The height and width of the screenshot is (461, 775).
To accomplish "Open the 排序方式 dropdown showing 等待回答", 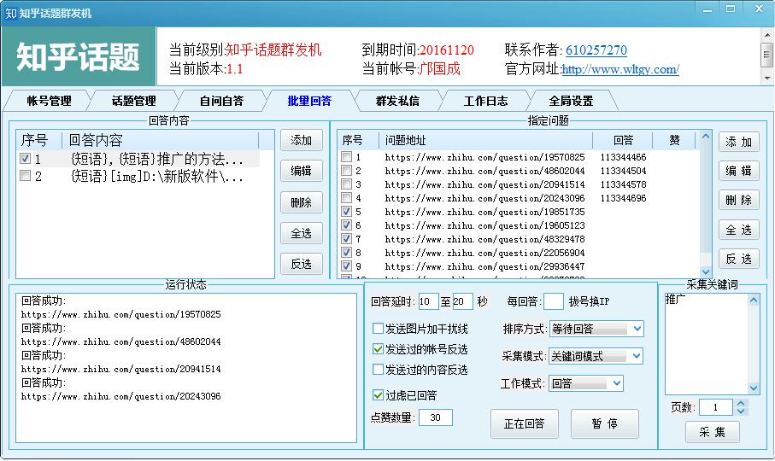I will tap(596, 329).
